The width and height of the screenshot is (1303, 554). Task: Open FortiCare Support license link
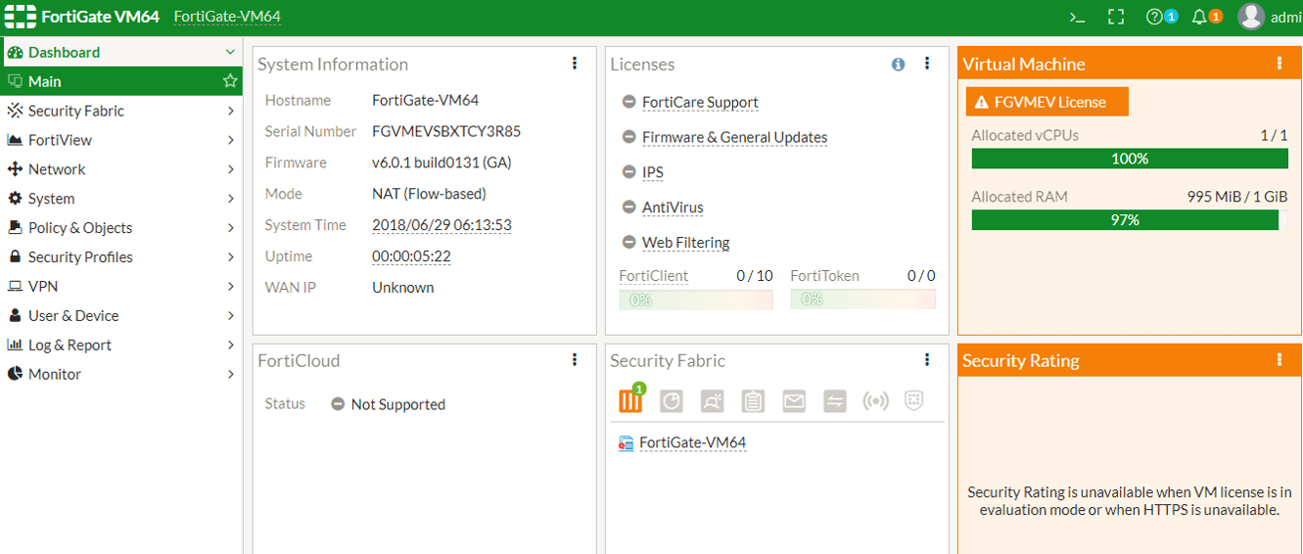click(700, 102)
